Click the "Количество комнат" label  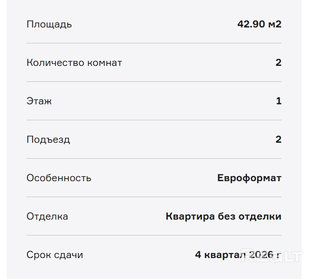click(74, 63)
